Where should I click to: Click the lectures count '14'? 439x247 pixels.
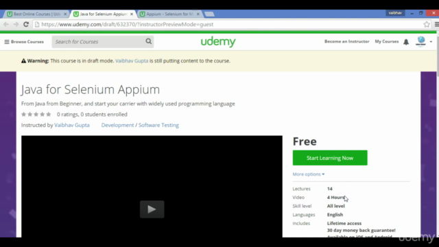(x=330, y=189)
